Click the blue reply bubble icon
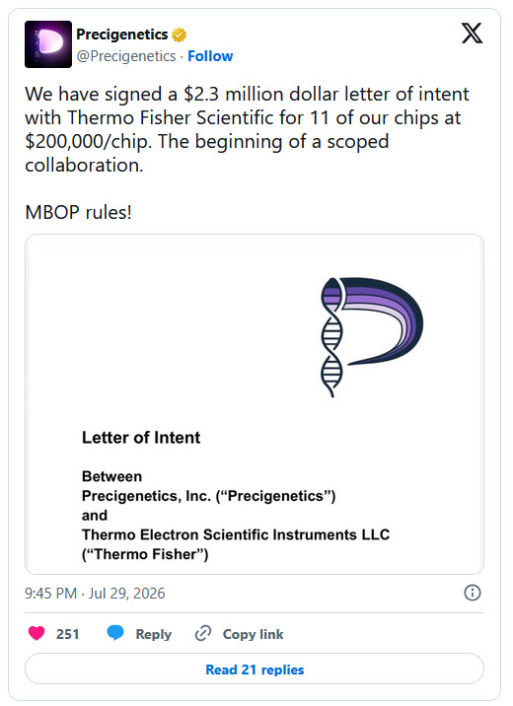The height and width of the screenshot is (706, 513). [x=115, y=633]
